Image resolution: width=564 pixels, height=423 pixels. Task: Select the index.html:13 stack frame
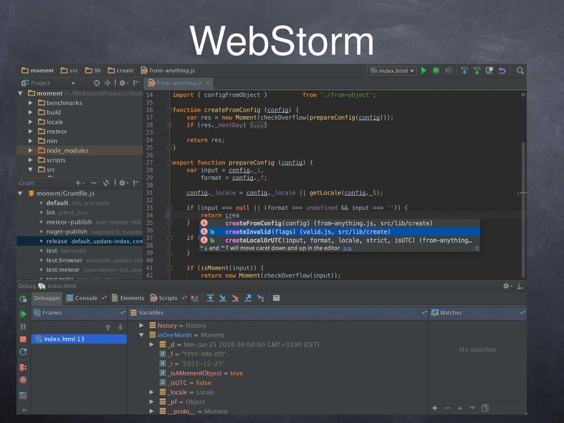[x=79, y=339]
